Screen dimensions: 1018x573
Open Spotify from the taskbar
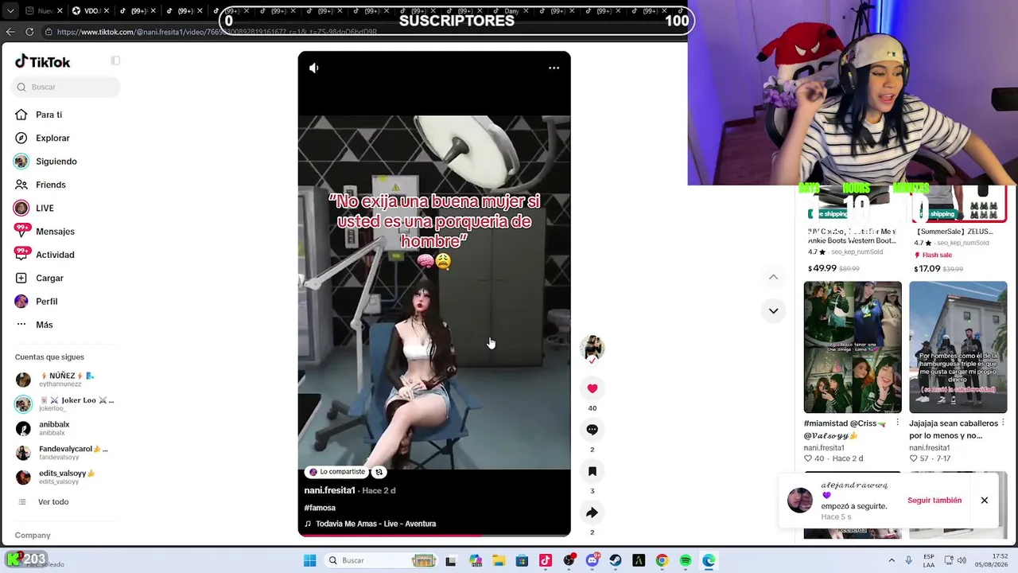tap(686, 560)
